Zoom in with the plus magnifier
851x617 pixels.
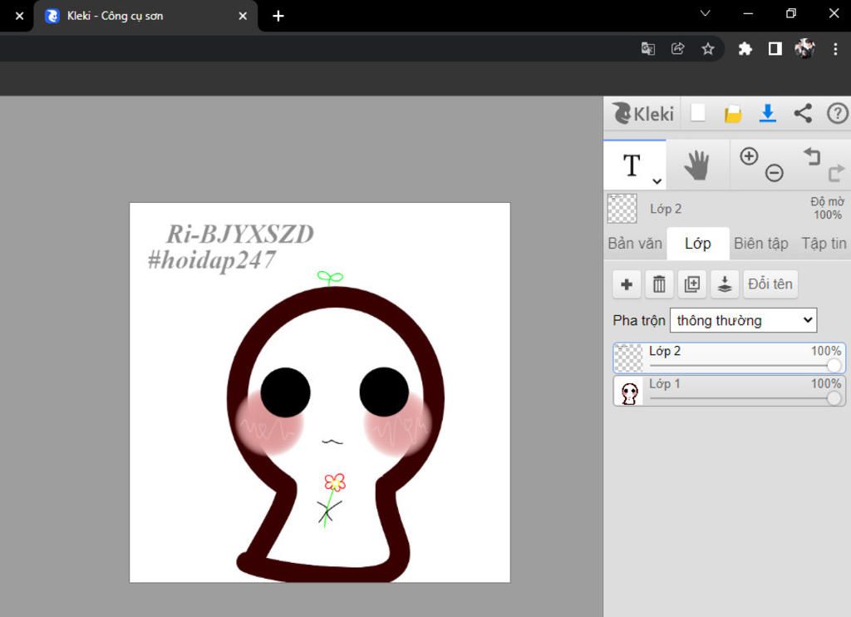(x=749, y=156)
